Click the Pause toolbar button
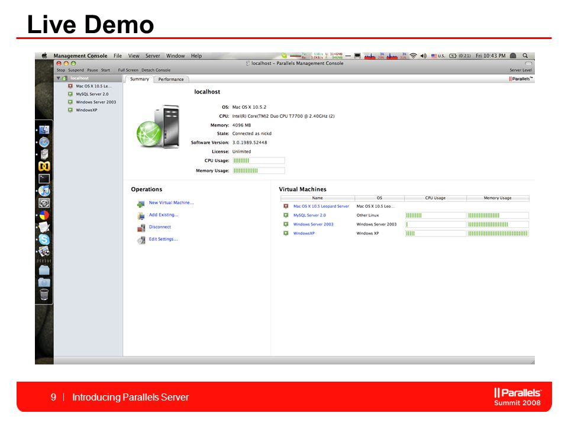 coord(92,70)
